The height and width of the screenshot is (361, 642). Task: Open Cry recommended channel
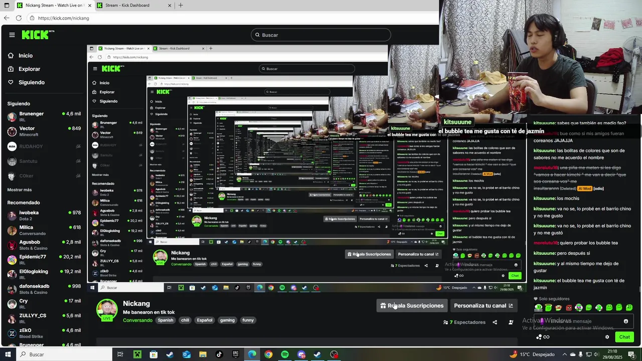[x=44, y=304]
